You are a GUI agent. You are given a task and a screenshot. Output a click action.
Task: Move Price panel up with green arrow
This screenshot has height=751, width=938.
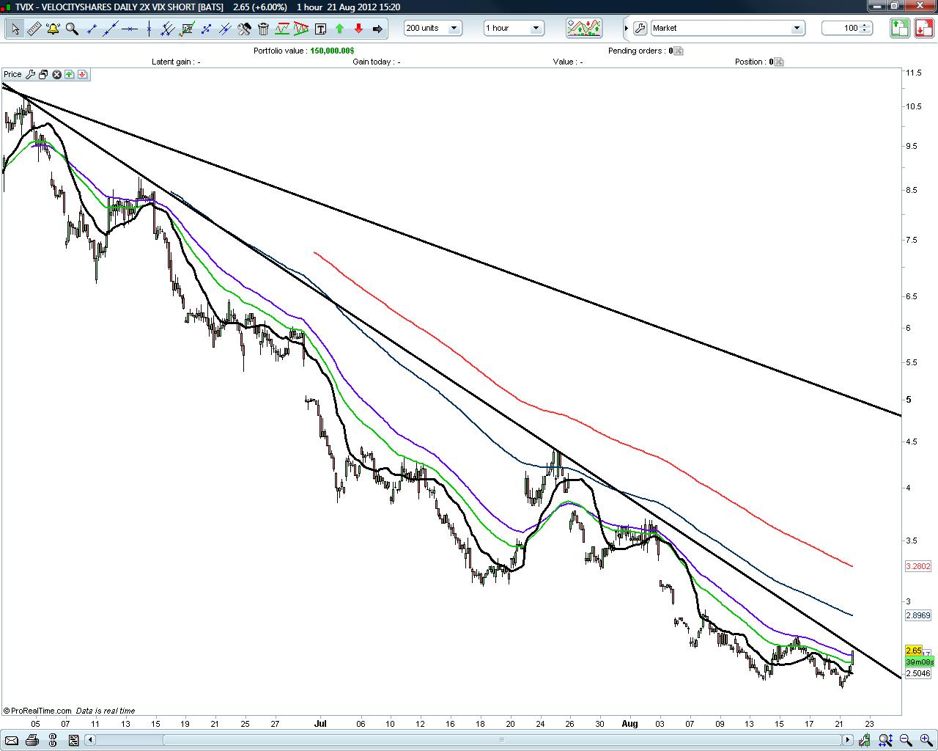click(x=69, y=74)
